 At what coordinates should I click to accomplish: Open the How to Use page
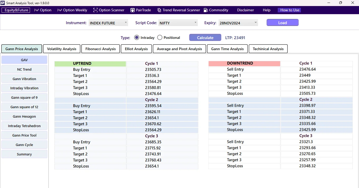coord(289,10)
